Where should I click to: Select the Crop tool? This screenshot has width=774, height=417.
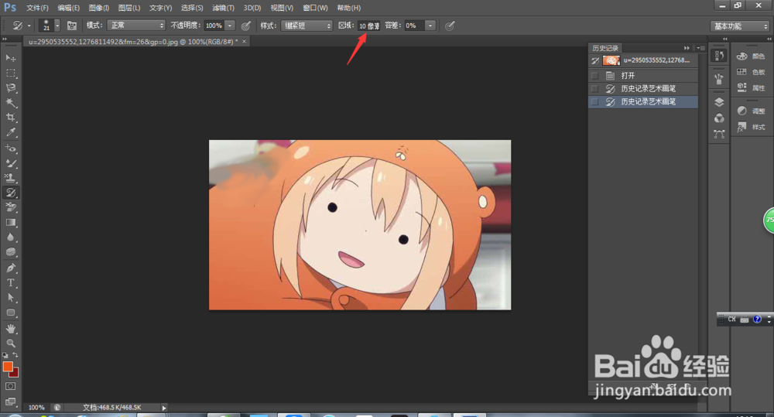(x=10, y=118)
